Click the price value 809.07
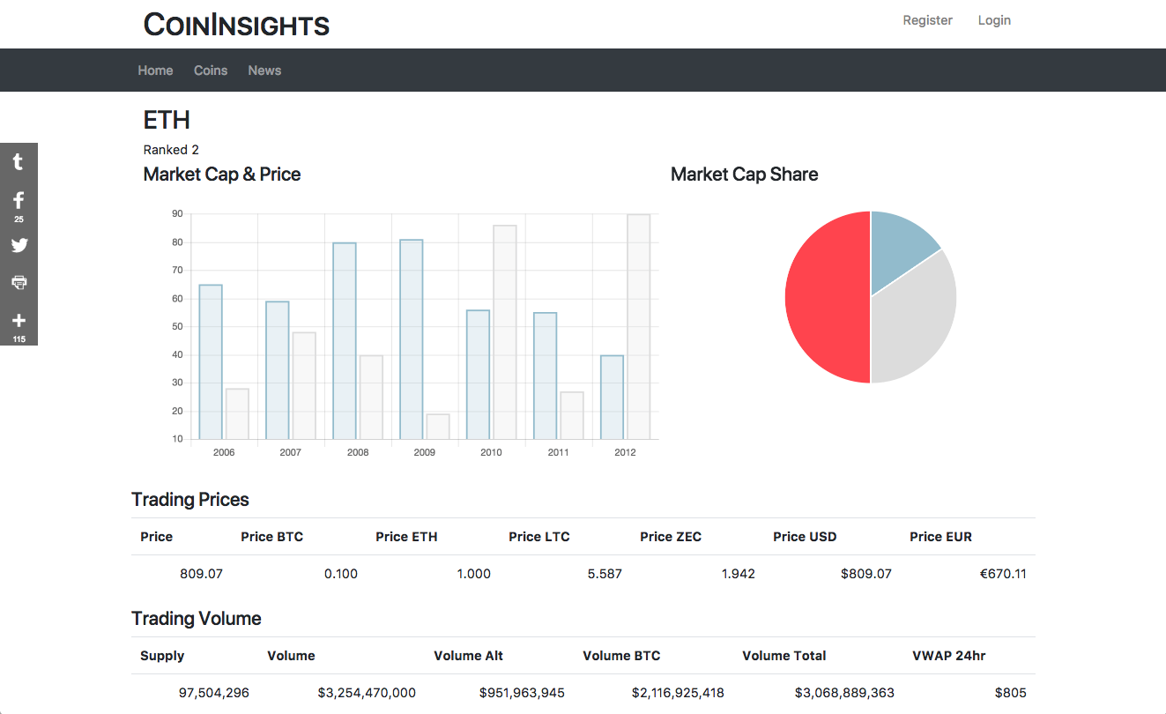The image size is (1166, 714). coord(201,574)
